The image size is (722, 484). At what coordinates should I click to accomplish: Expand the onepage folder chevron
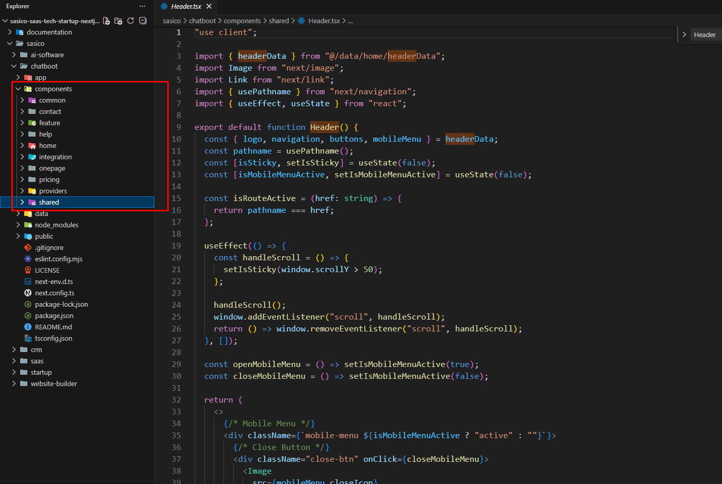coord(22,168)
